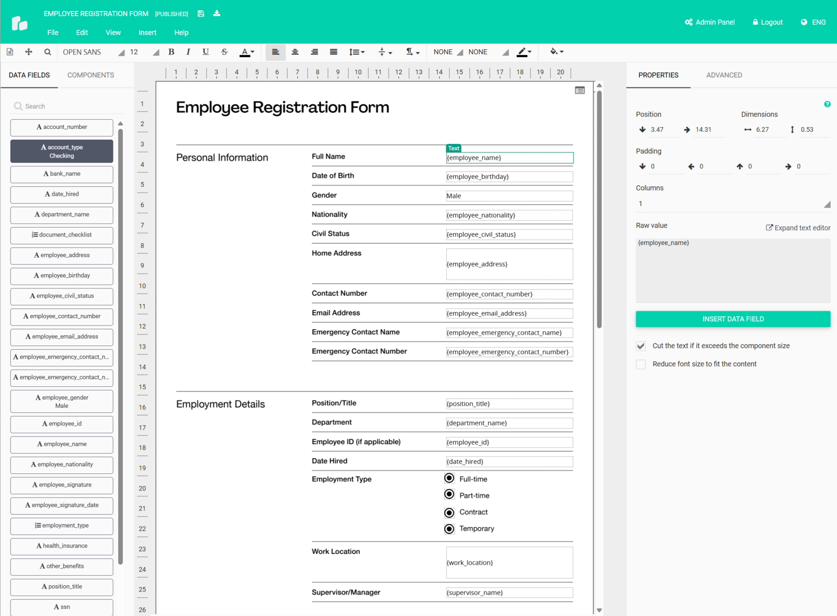Click the document vertical scrollbar
This screenshot has height=616, width=837.
pos(600,209)
